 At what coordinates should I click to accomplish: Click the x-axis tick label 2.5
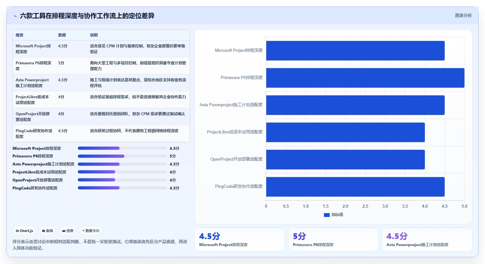pos(365,206)
